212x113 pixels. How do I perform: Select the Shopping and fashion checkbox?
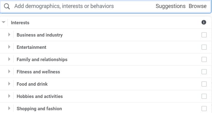[x=204, y=108]
